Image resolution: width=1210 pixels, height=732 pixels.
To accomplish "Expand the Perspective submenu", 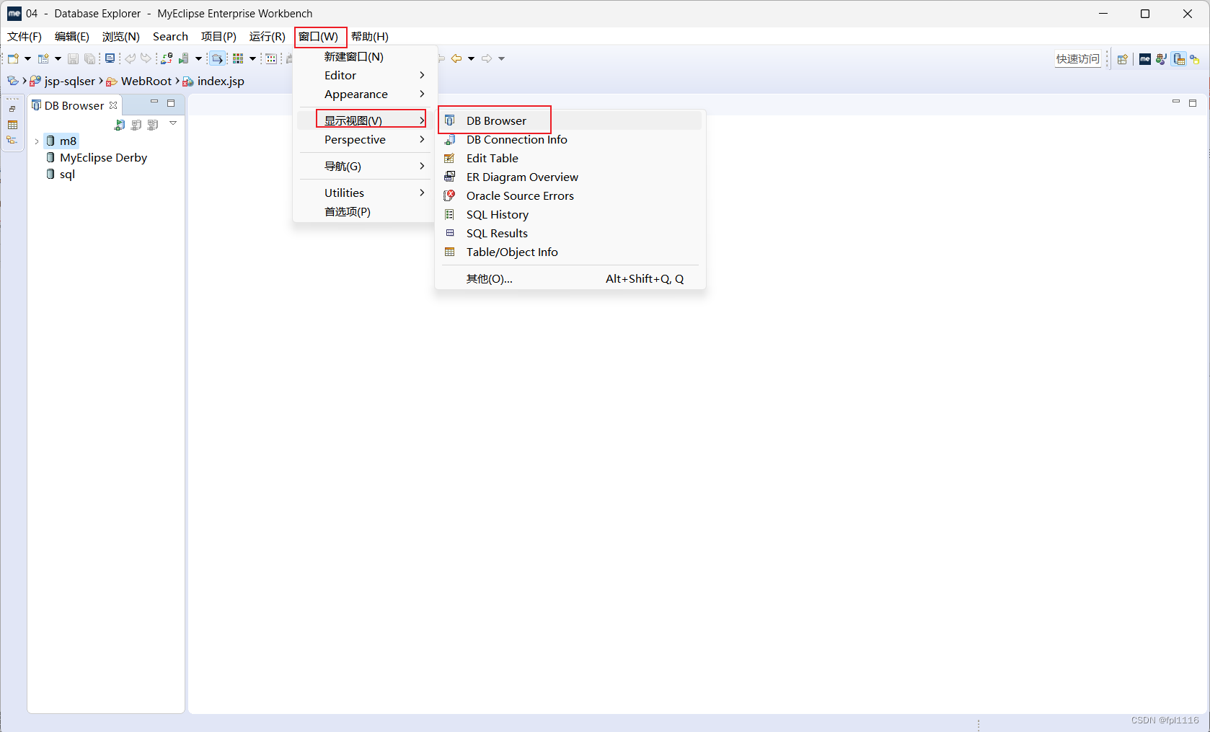I will tap(365, 140).
